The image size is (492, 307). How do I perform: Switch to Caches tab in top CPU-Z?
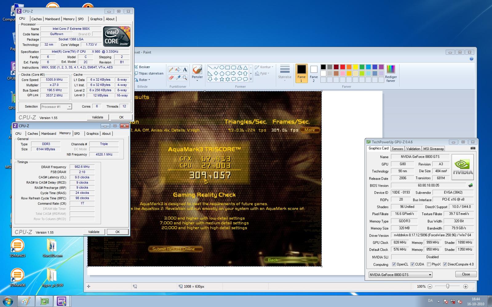click(36, 19)
